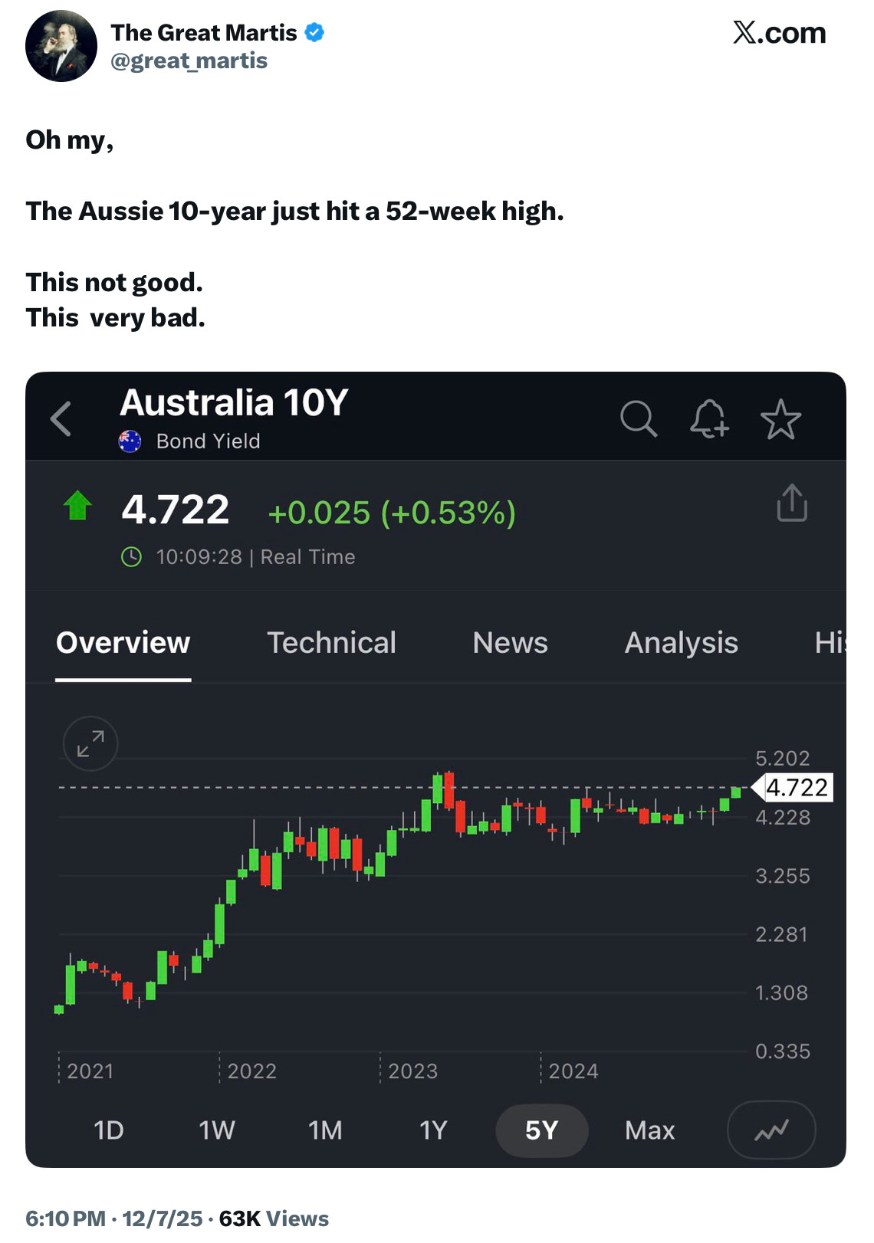Select the 1W time range

217,1130
